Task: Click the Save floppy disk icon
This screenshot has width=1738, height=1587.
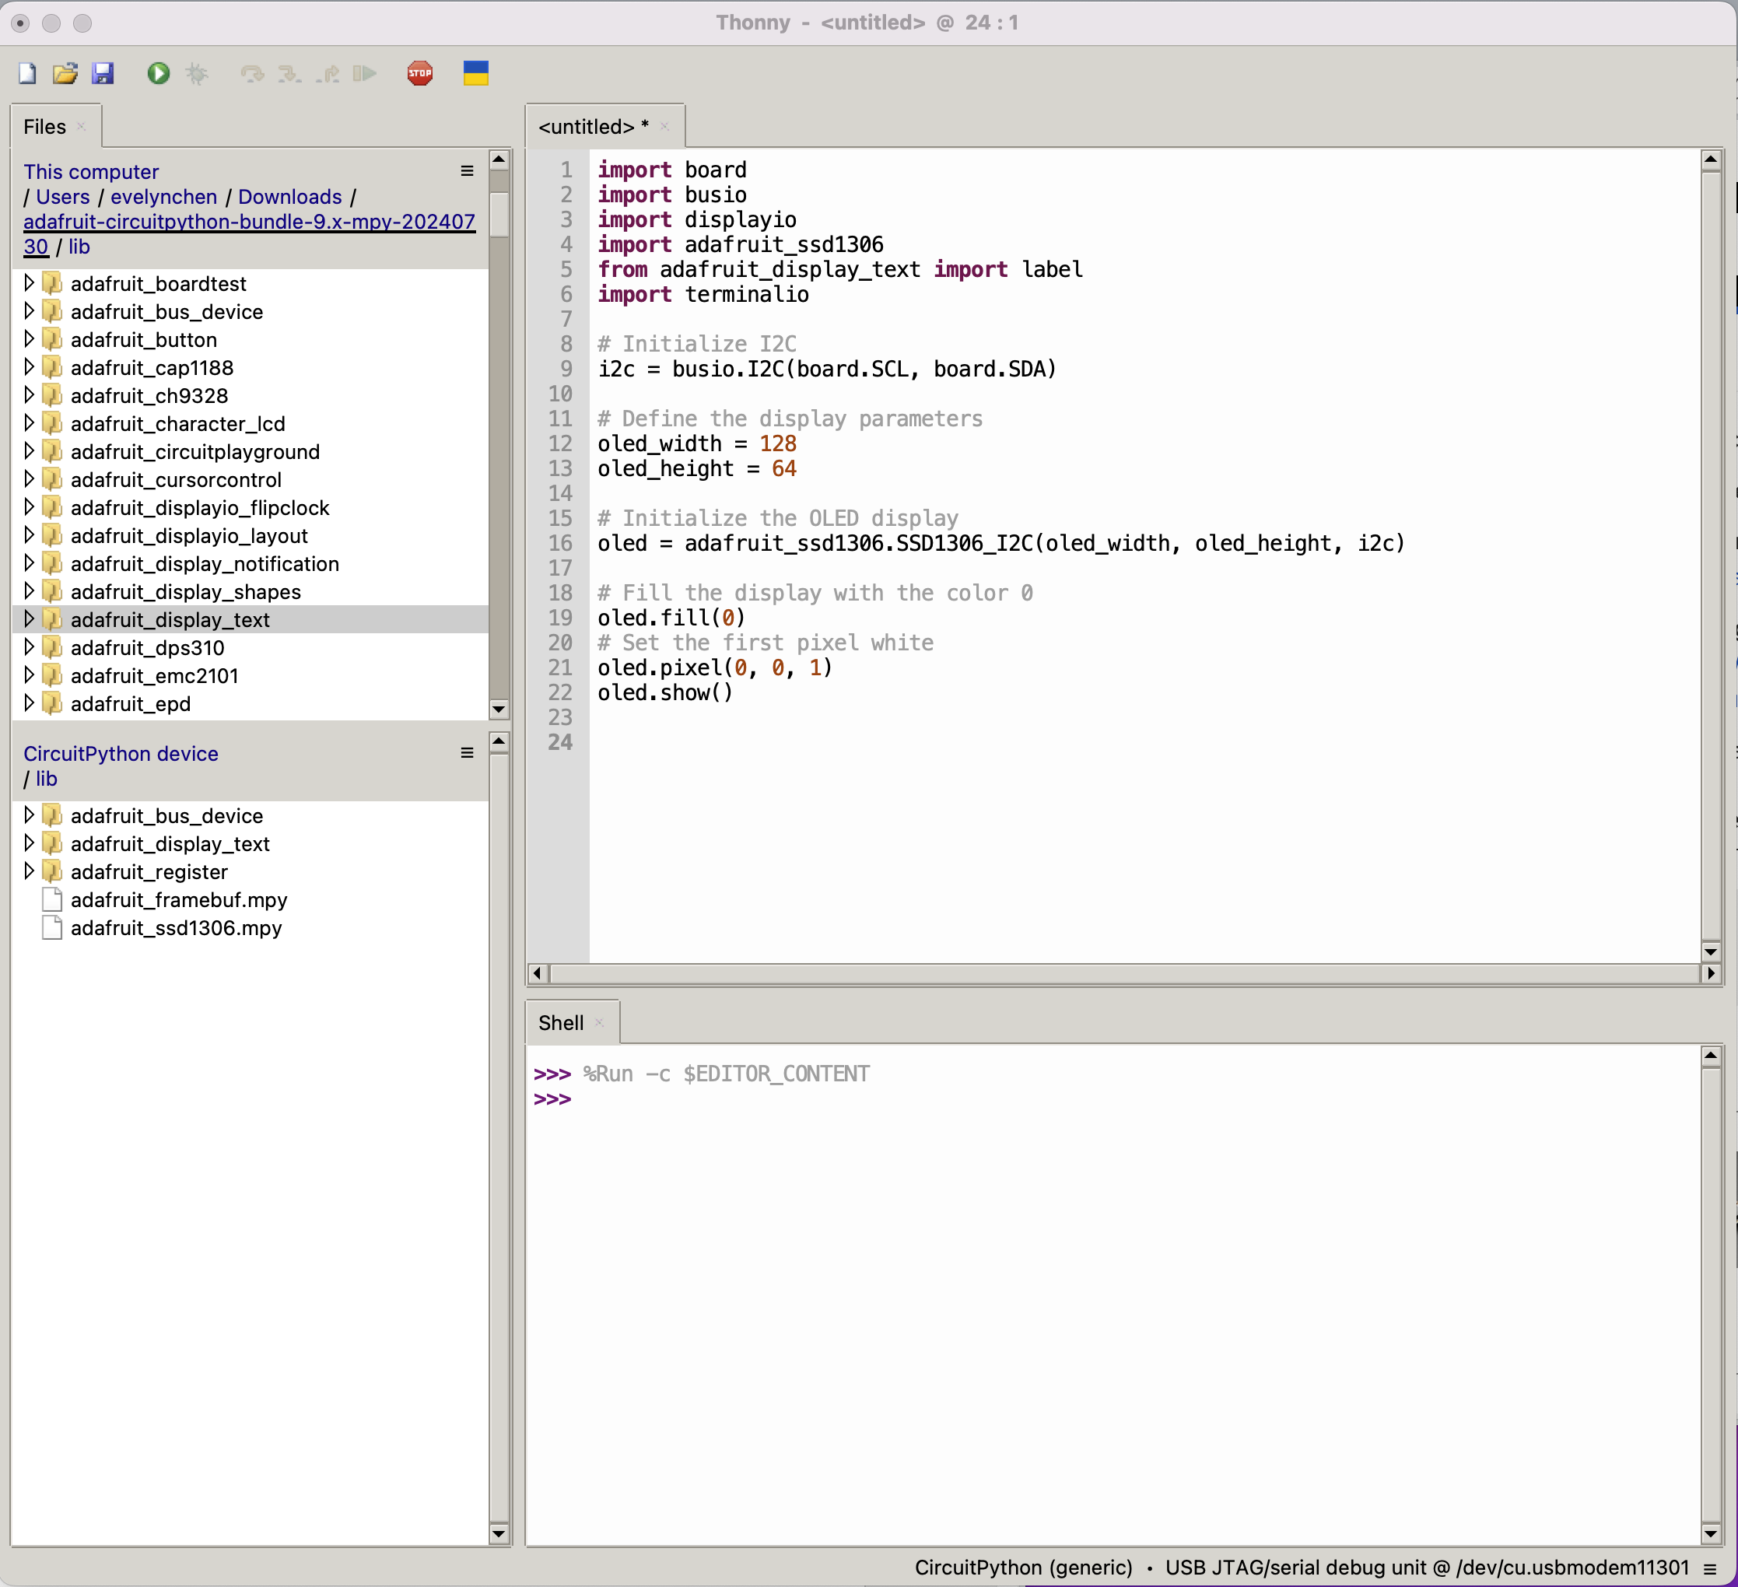Action: pos(103,73)
